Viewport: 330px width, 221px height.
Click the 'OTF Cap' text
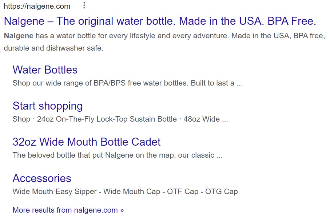click(183, 192)
